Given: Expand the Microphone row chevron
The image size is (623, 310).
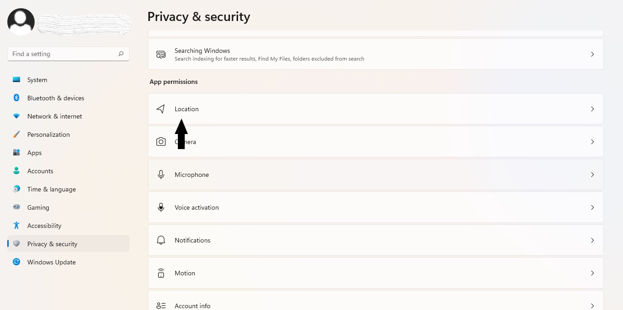Looking at the screenshot, I should [x=592, y=175].
